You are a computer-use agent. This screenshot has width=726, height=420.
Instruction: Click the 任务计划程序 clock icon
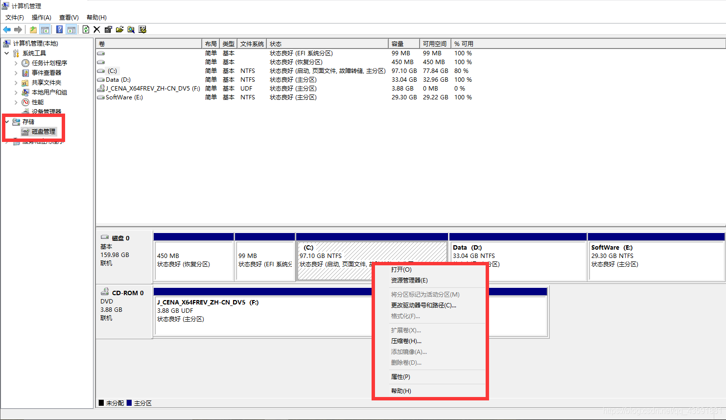(25, 63)
